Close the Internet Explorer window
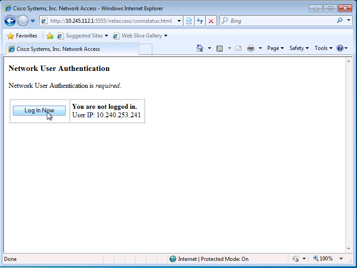The image size is (357, 268). pos(345,8)
